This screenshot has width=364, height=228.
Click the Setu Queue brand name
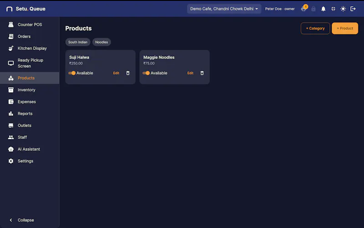click(x=30, y=9)
